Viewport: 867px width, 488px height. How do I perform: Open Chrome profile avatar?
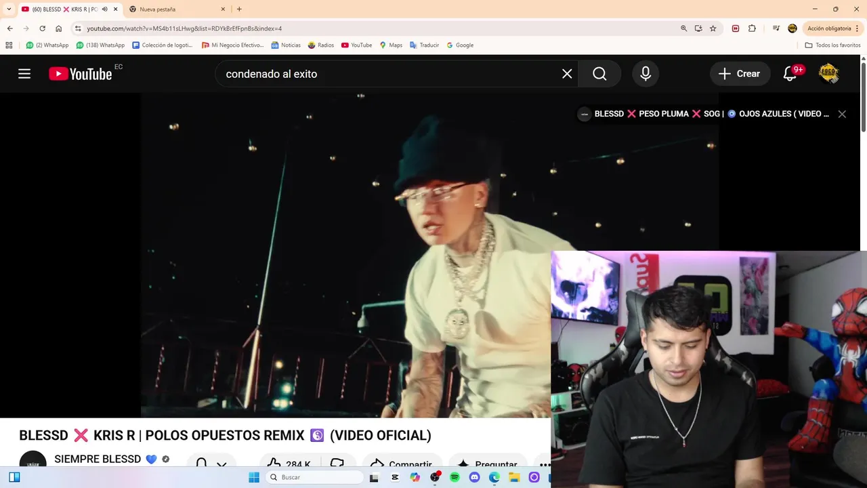tap(792, 28)
